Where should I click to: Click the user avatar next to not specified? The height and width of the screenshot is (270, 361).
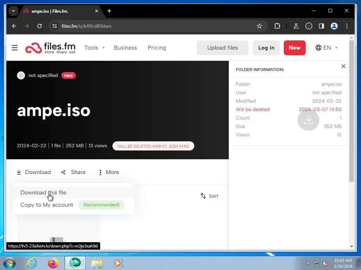[x=21, y=76]
